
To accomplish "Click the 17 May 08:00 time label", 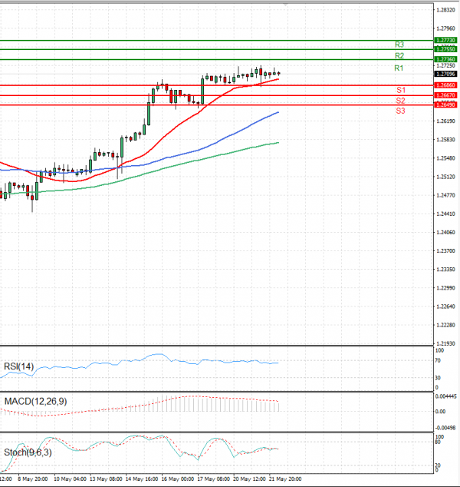I will [214, 479].
